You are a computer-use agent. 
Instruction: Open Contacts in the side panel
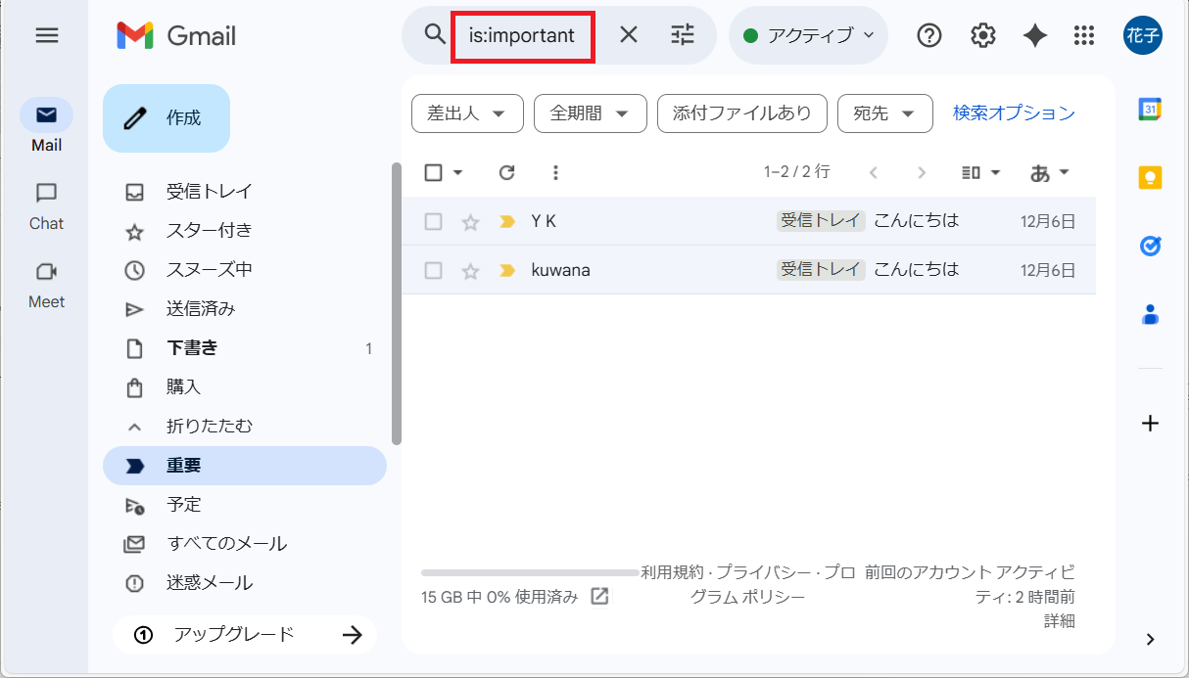(x=1149, y=314)
